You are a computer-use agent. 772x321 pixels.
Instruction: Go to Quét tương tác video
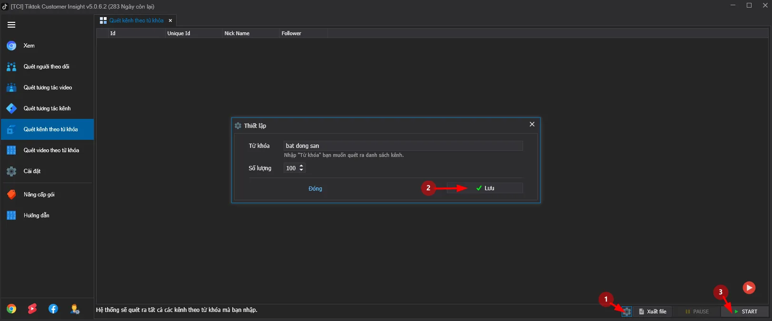(x=47, y=88)
